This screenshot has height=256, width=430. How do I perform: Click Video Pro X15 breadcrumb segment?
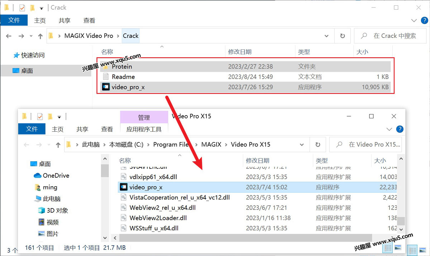[x=250, y=144]
